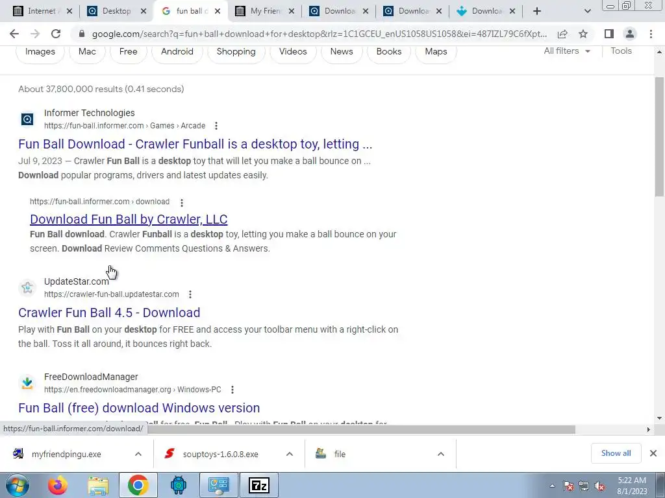Click the scroll down arrow of page scrollbar
The width and height of the screenshot is (665, 498).
[660, 418]
